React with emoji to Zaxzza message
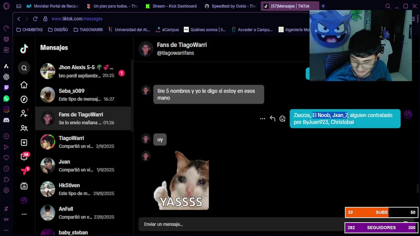 [282, 119]
